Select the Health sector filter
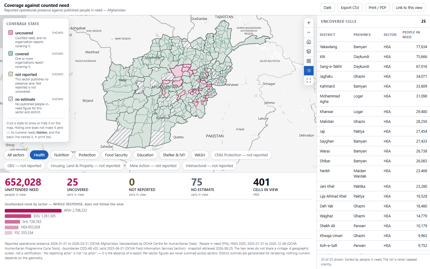430x269 pixels. (39, 155)
